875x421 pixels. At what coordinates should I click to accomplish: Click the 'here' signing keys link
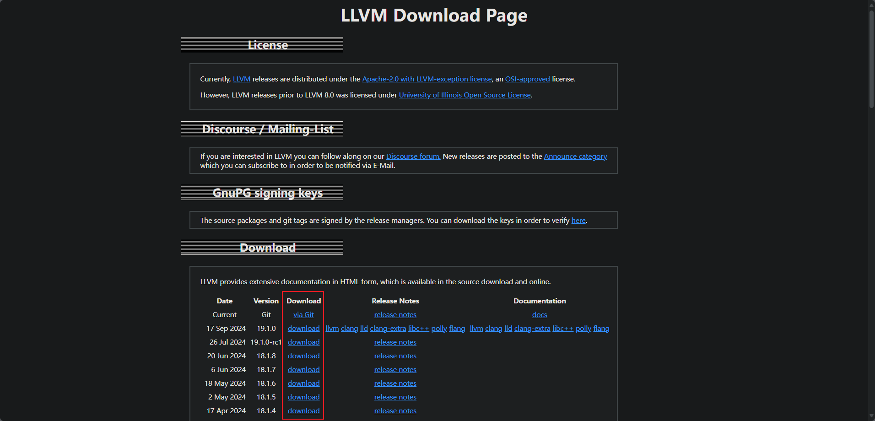578,221
